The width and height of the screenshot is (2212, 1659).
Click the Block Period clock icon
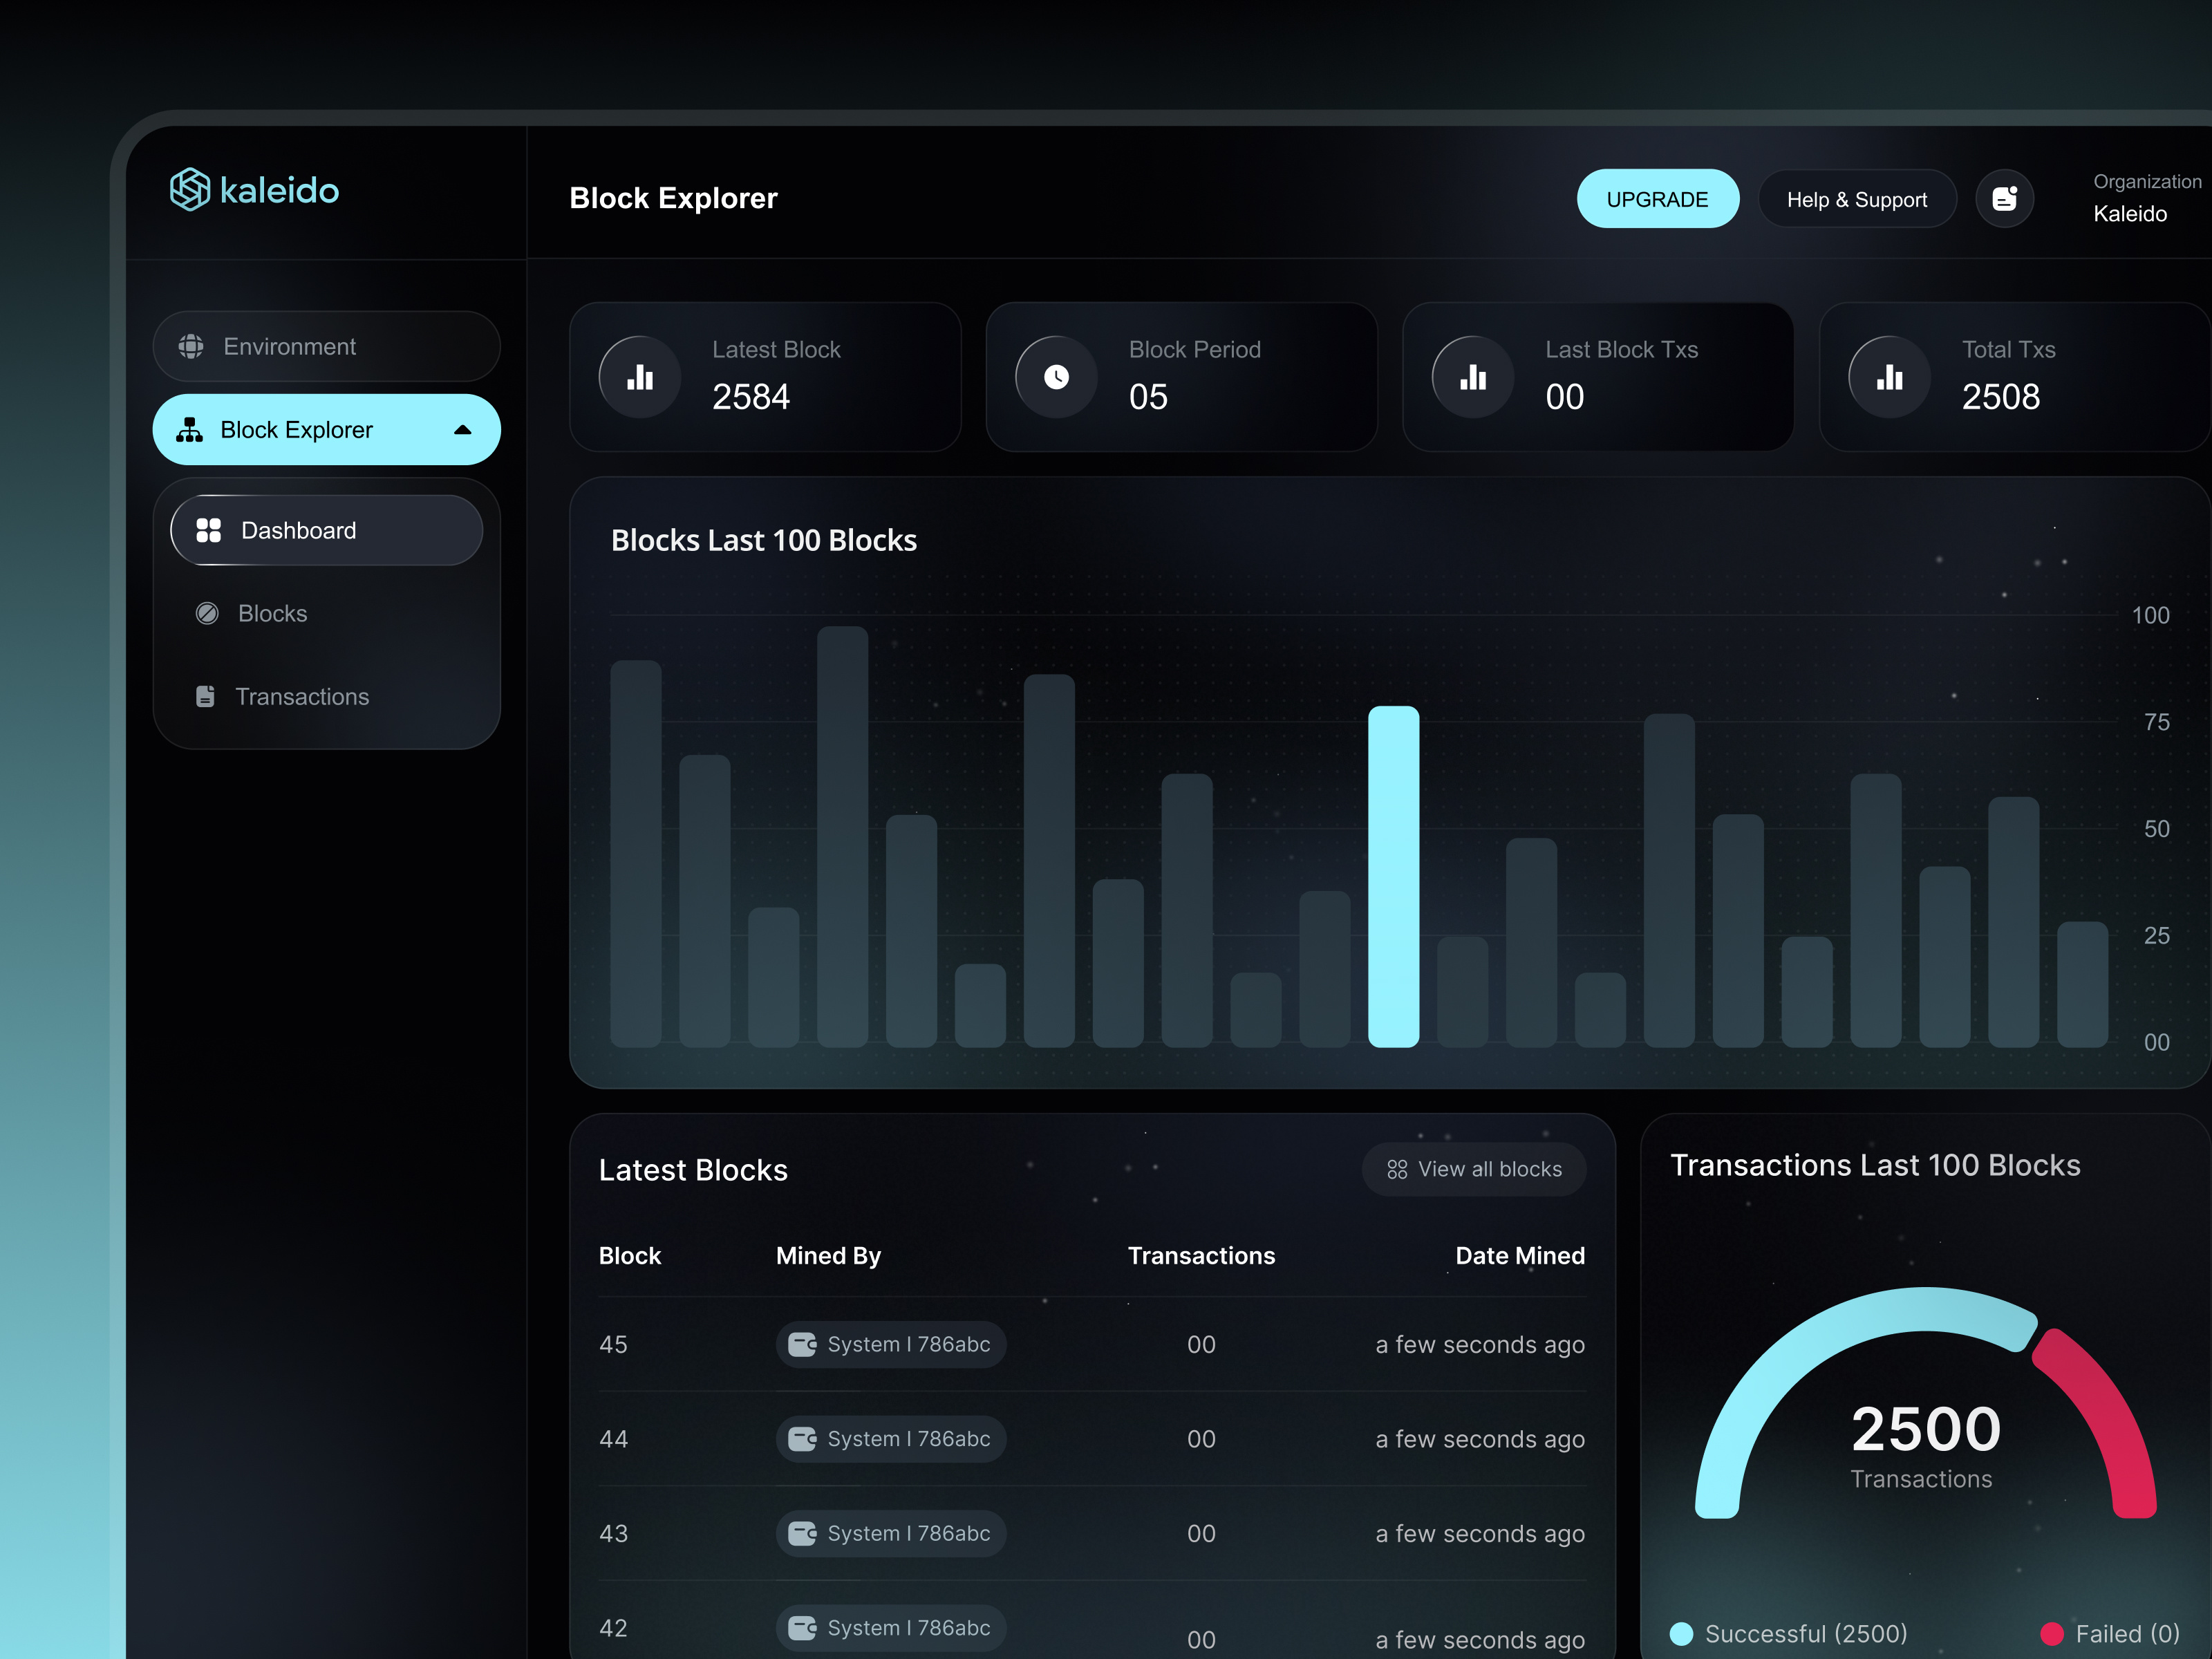[1056, 377]
